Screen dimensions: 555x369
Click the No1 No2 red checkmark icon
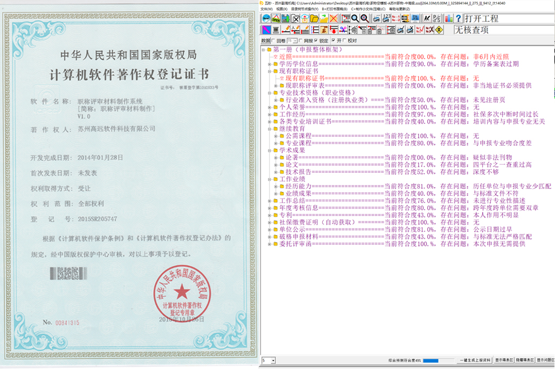click(x=420, y=30)
